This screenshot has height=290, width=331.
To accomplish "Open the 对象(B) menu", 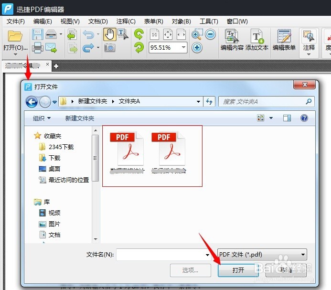I will pyautogui.click(x=182, y=21).
